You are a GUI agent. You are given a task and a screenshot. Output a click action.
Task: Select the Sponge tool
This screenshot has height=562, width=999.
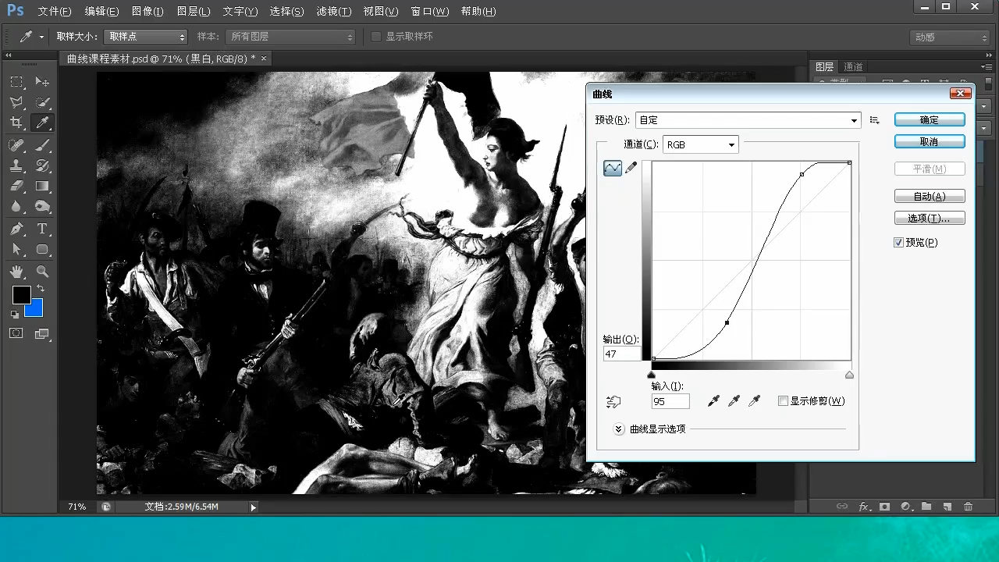42,206
